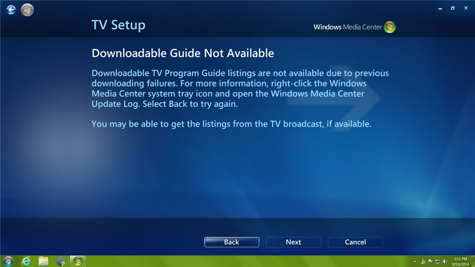Cancel the TV Setup wizard
The image size is (475, 267).
coord(355,242)
